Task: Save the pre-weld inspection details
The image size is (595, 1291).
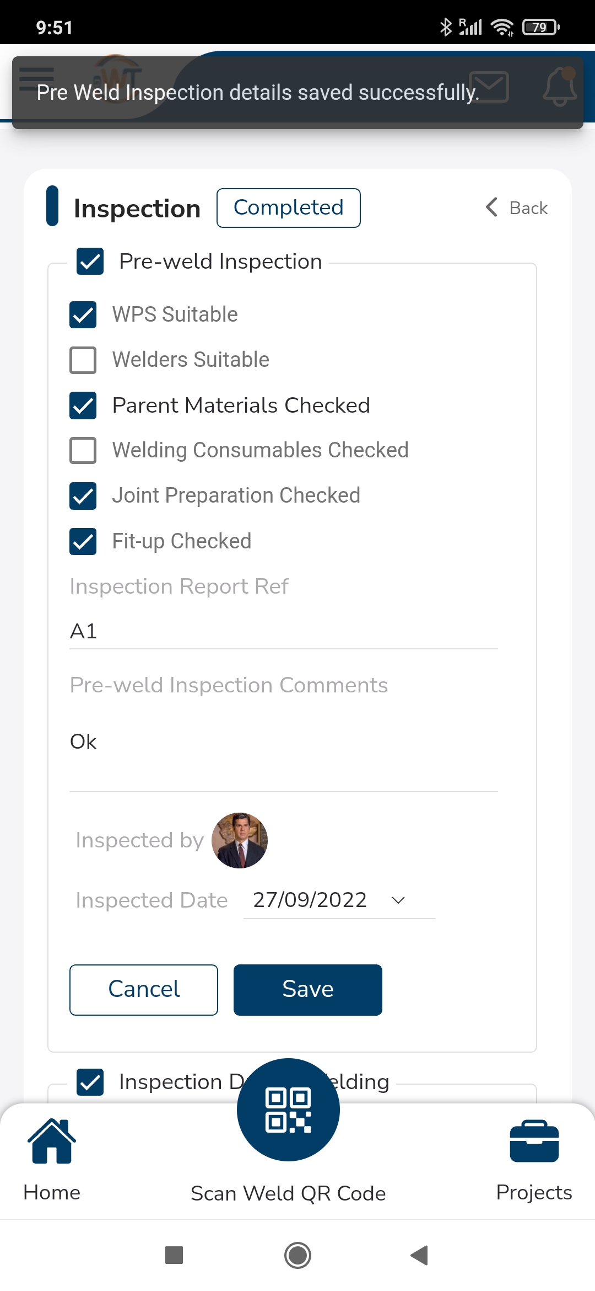Action: [x=308, y=990]
